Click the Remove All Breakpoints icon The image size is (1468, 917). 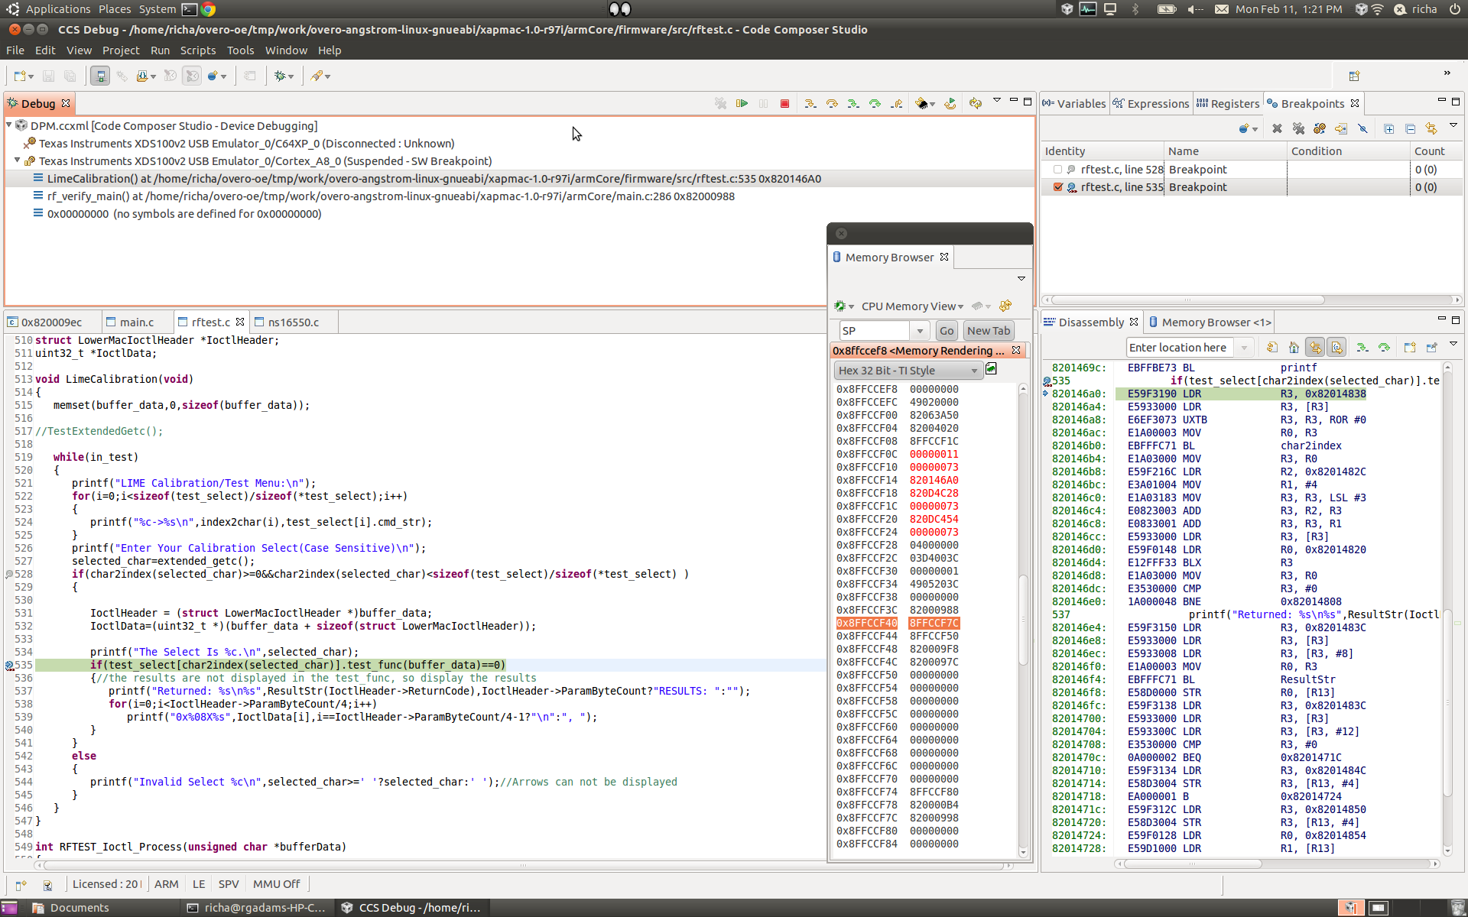coord(1298,128)
